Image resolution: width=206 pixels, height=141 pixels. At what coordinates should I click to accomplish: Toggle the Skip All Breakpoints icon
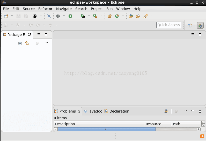49,16
